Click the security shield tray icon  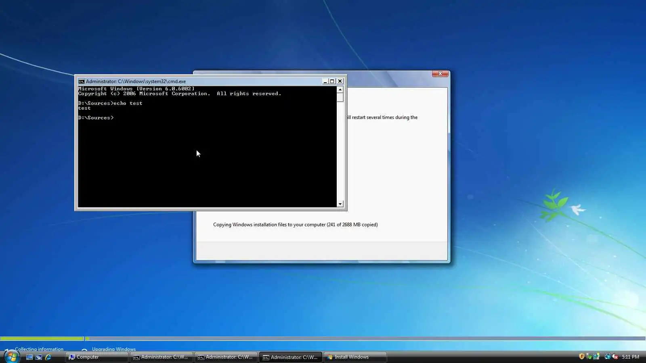coord(581,357)
